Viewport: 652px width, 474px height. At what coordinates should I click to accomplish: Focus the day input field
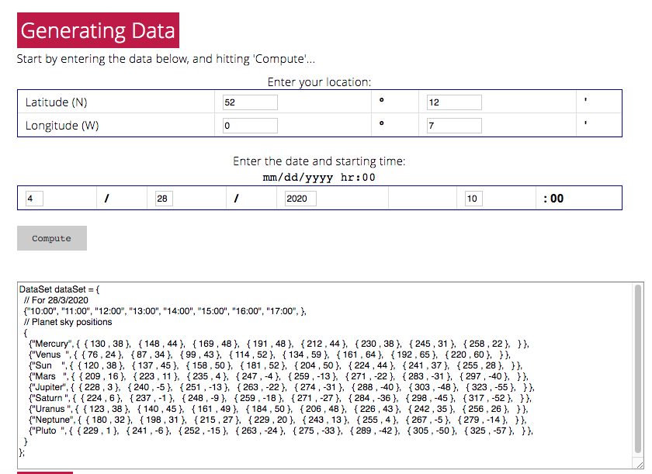pos(159,199)
